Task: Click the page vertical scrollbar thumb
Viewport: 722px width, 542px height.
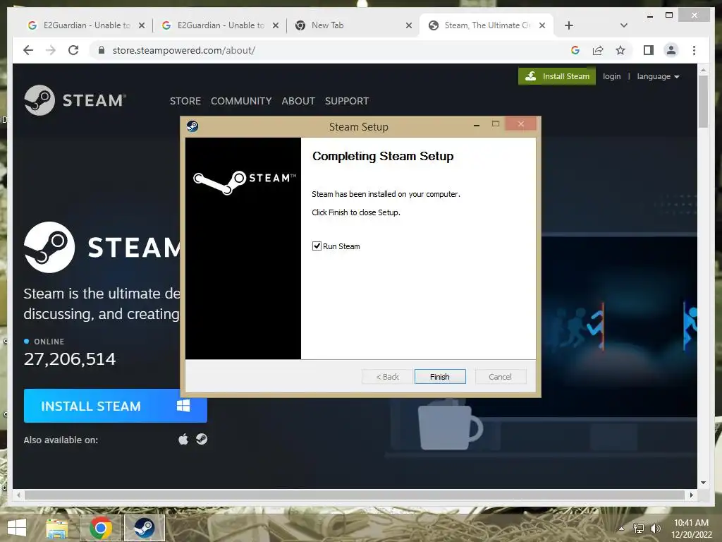Action: 703,102
